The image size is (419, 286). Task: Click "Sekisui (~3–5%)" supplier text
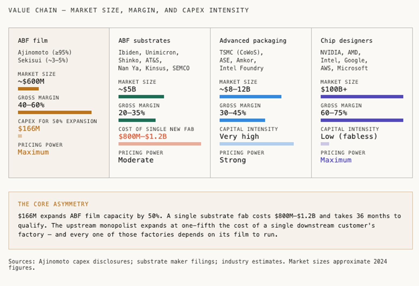coord(43,60)
